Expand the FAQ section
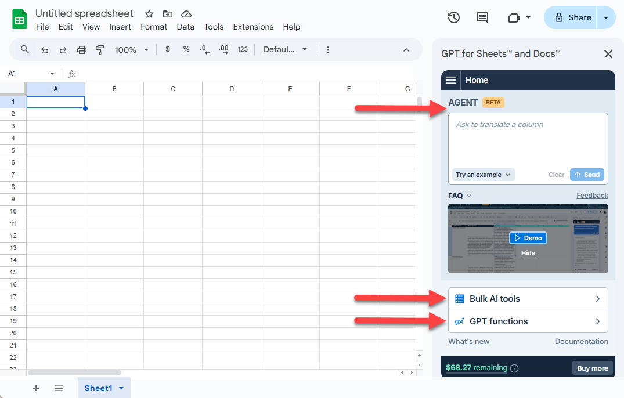This screenshot has width=624, height=398. 458,196
